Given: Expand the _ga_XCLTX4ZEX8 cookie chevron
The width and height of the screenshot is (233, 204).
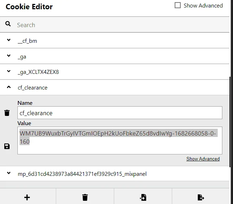Looking at the screenshot, I should [9, 71].
